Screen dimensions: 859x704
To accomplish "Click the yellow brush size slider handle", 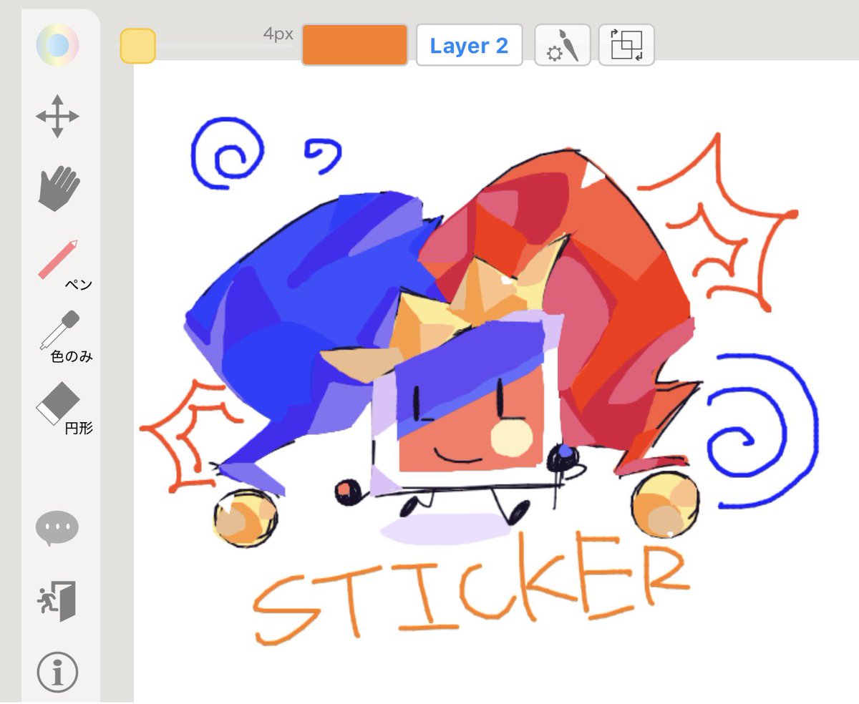I will [137, 46].
